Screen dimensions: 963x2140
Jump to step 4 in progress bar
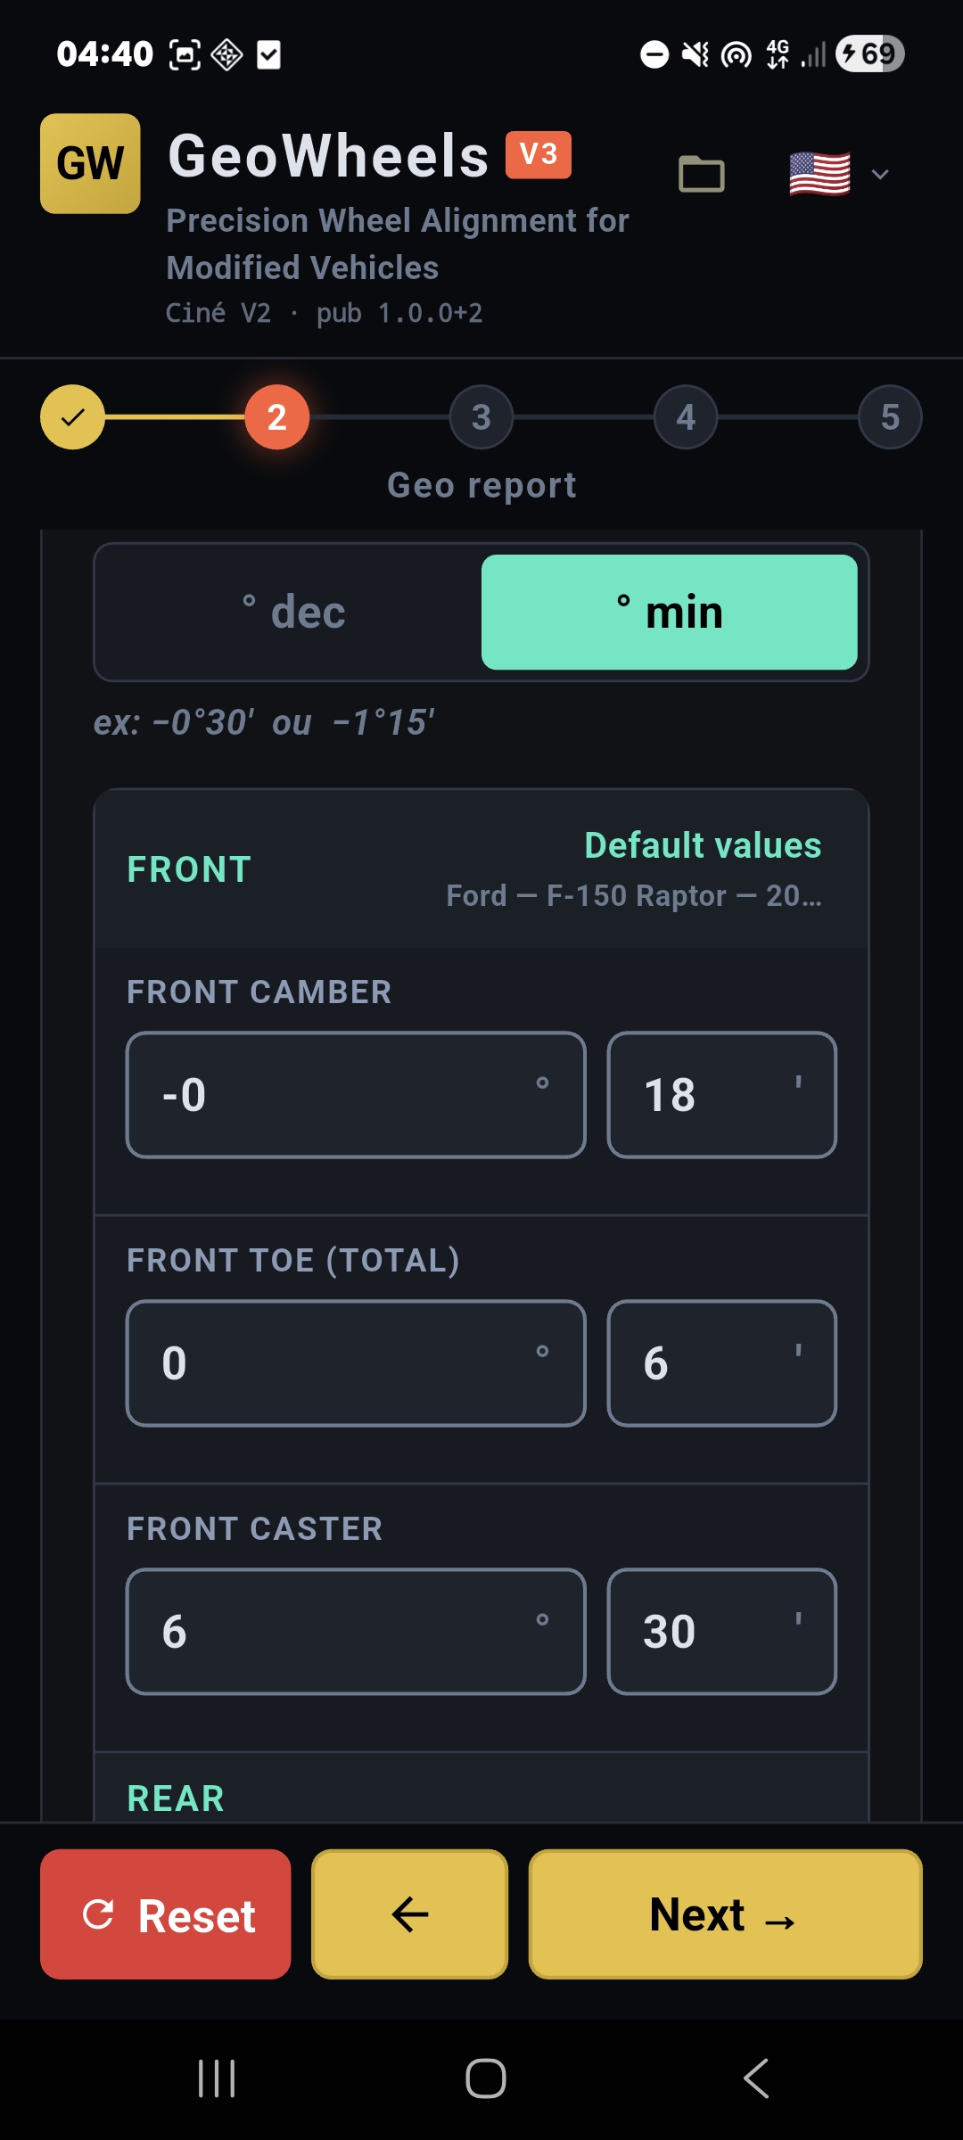coord(686,417)
